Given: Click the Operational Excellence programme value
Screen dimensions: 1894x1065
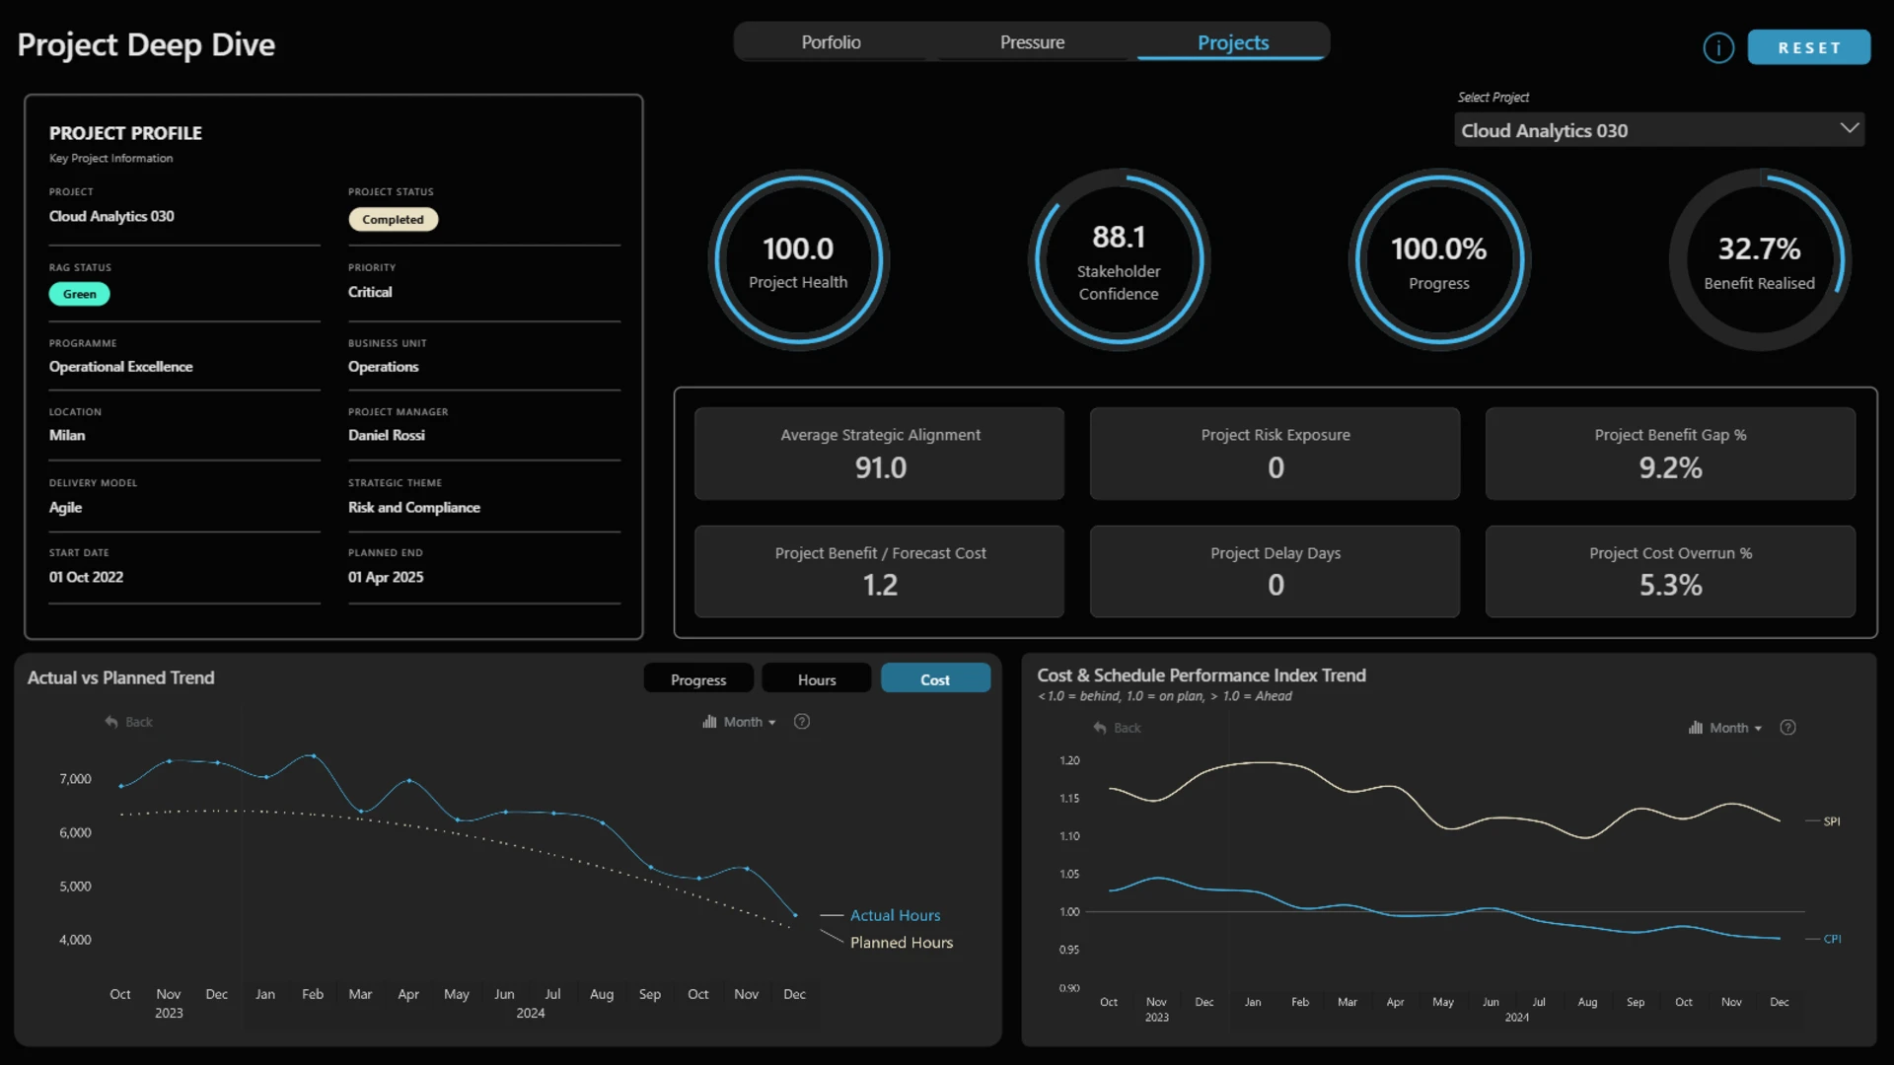Looking at the screenshot, I should pos(120,366).
